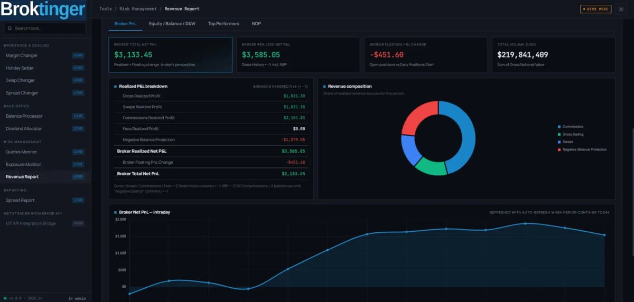Click the Risk Management breadcrumb link

coord(138,9)
